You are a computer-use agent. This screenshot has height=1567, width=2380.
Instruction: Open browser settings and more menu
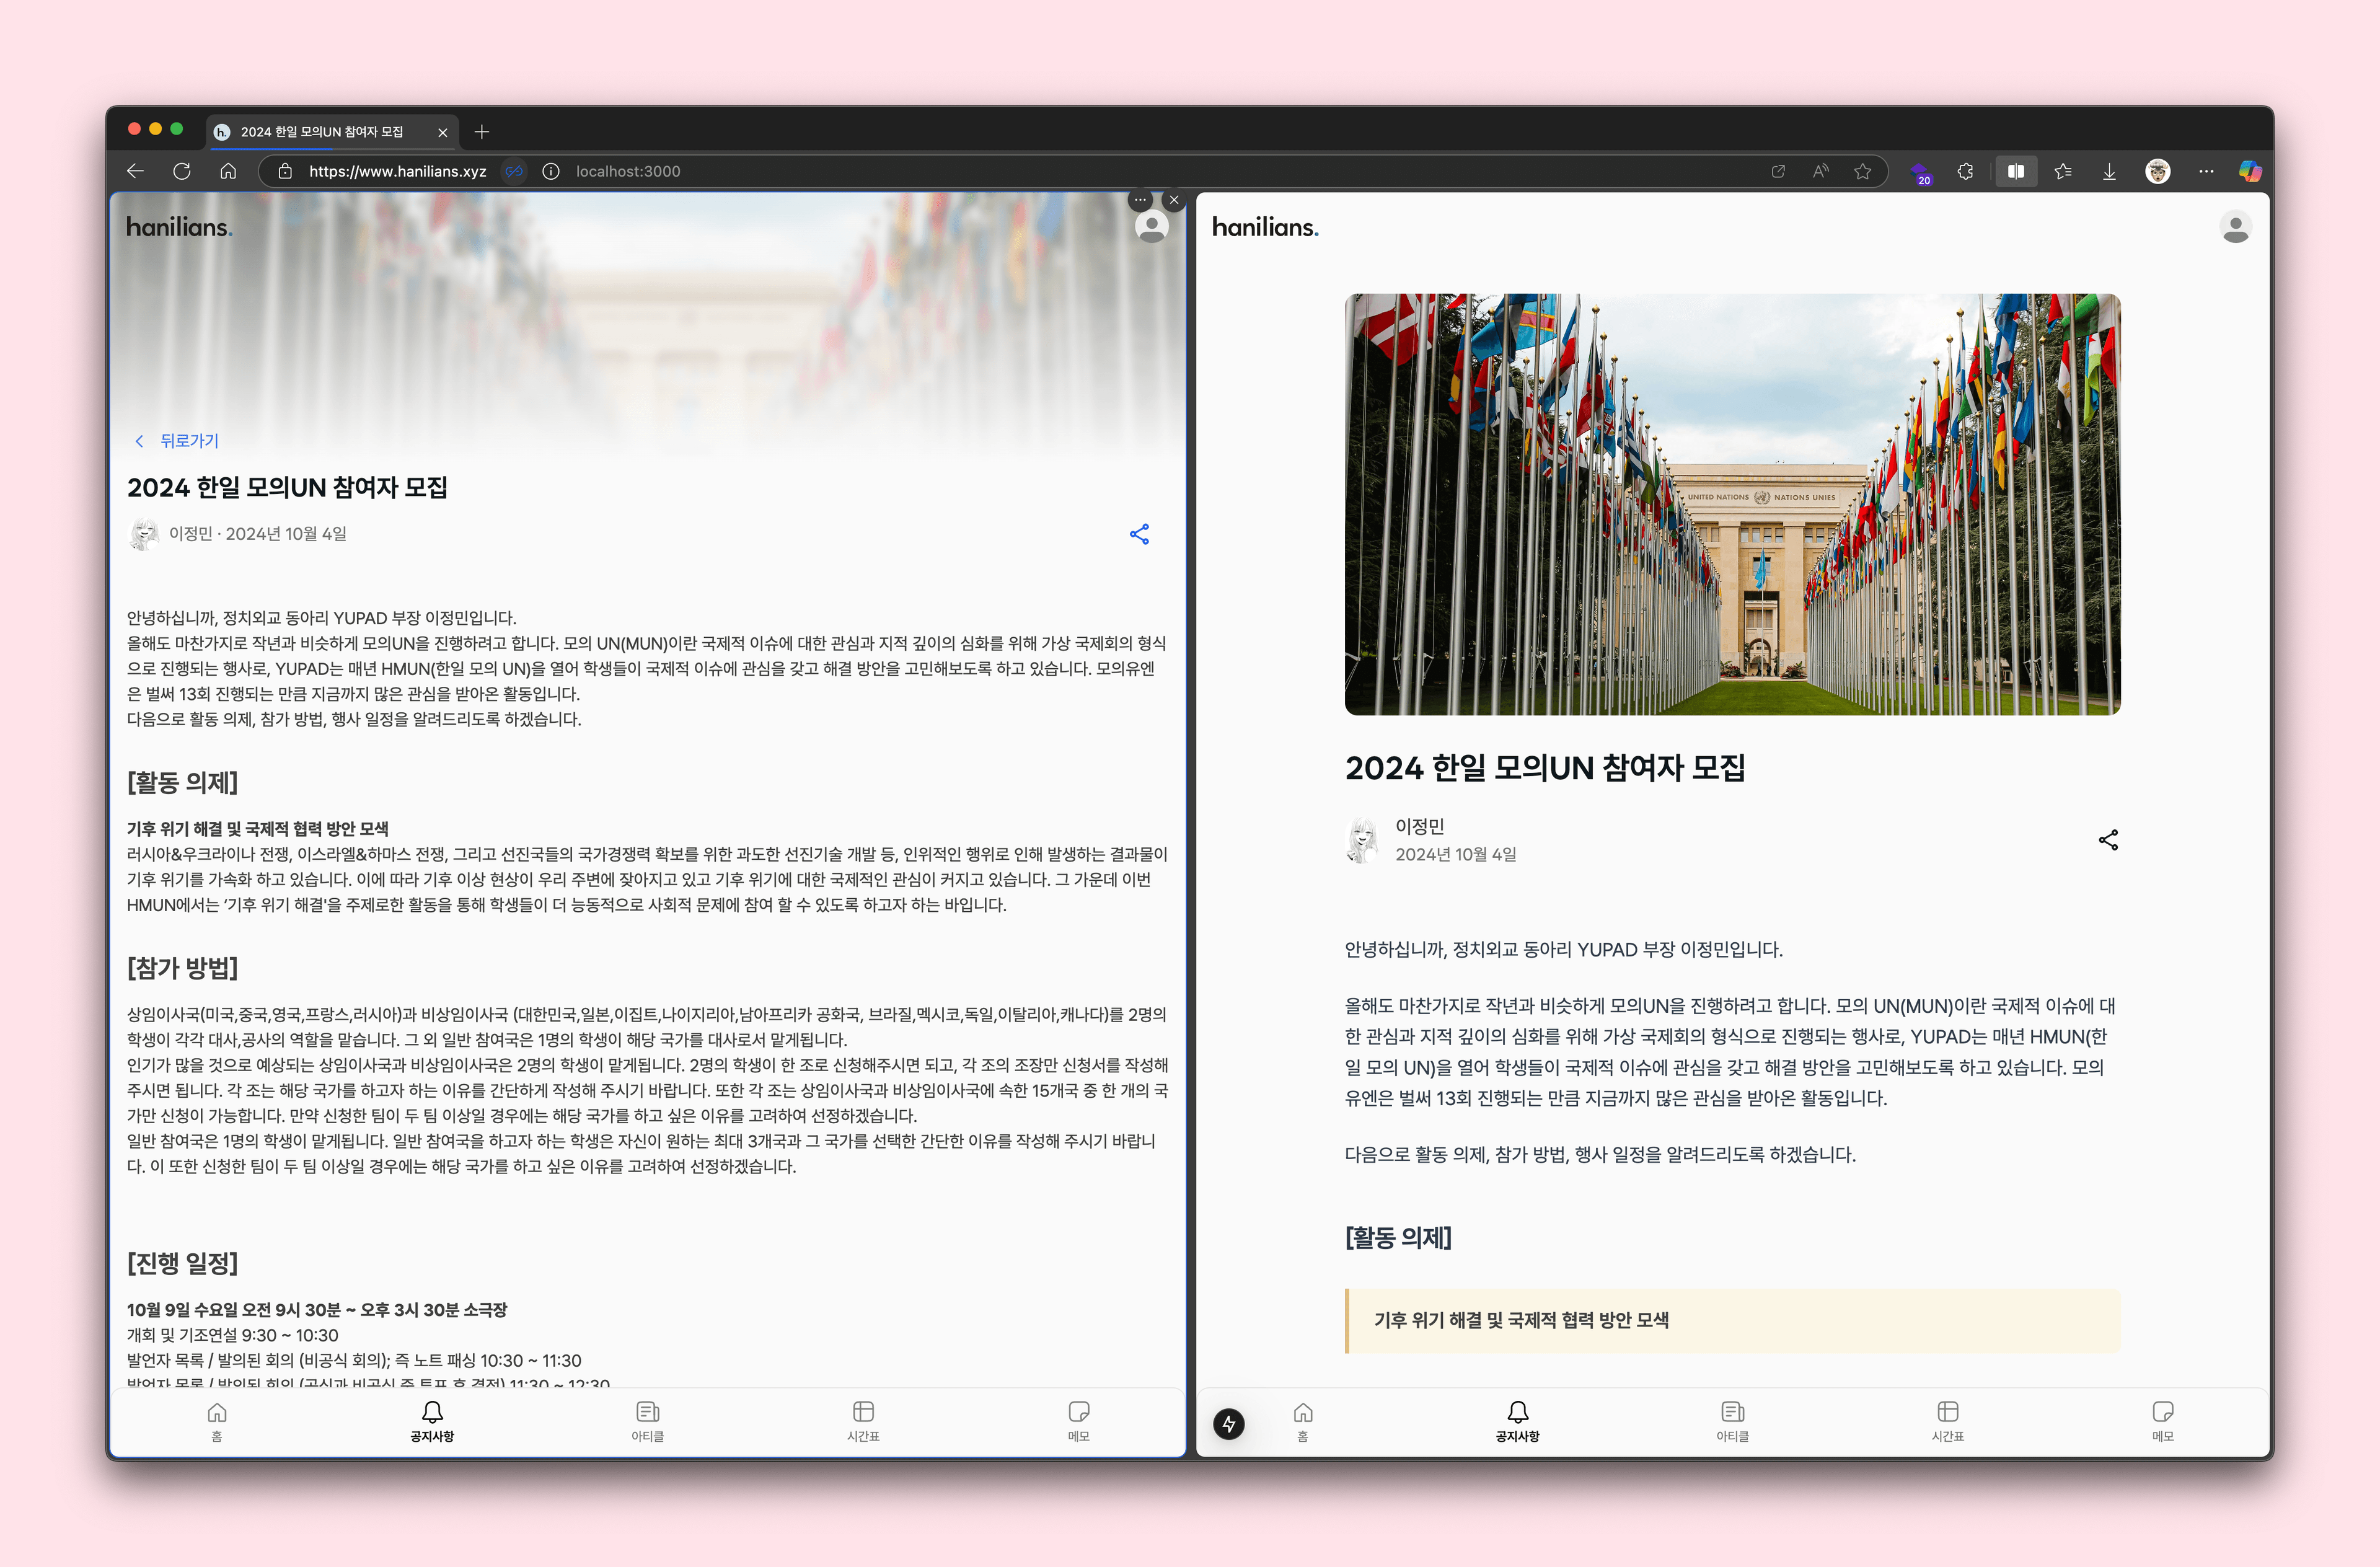(2206, 171)
